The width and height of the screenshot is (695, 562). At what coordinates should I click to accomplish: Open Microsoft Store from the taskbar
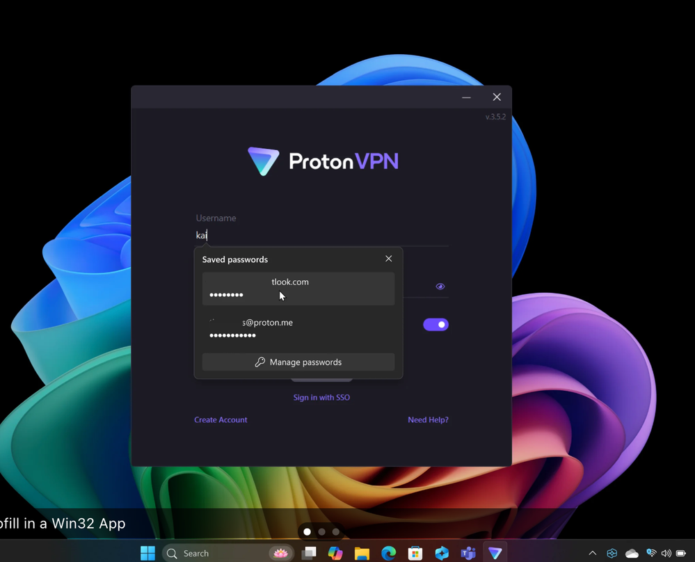(415, 553)
